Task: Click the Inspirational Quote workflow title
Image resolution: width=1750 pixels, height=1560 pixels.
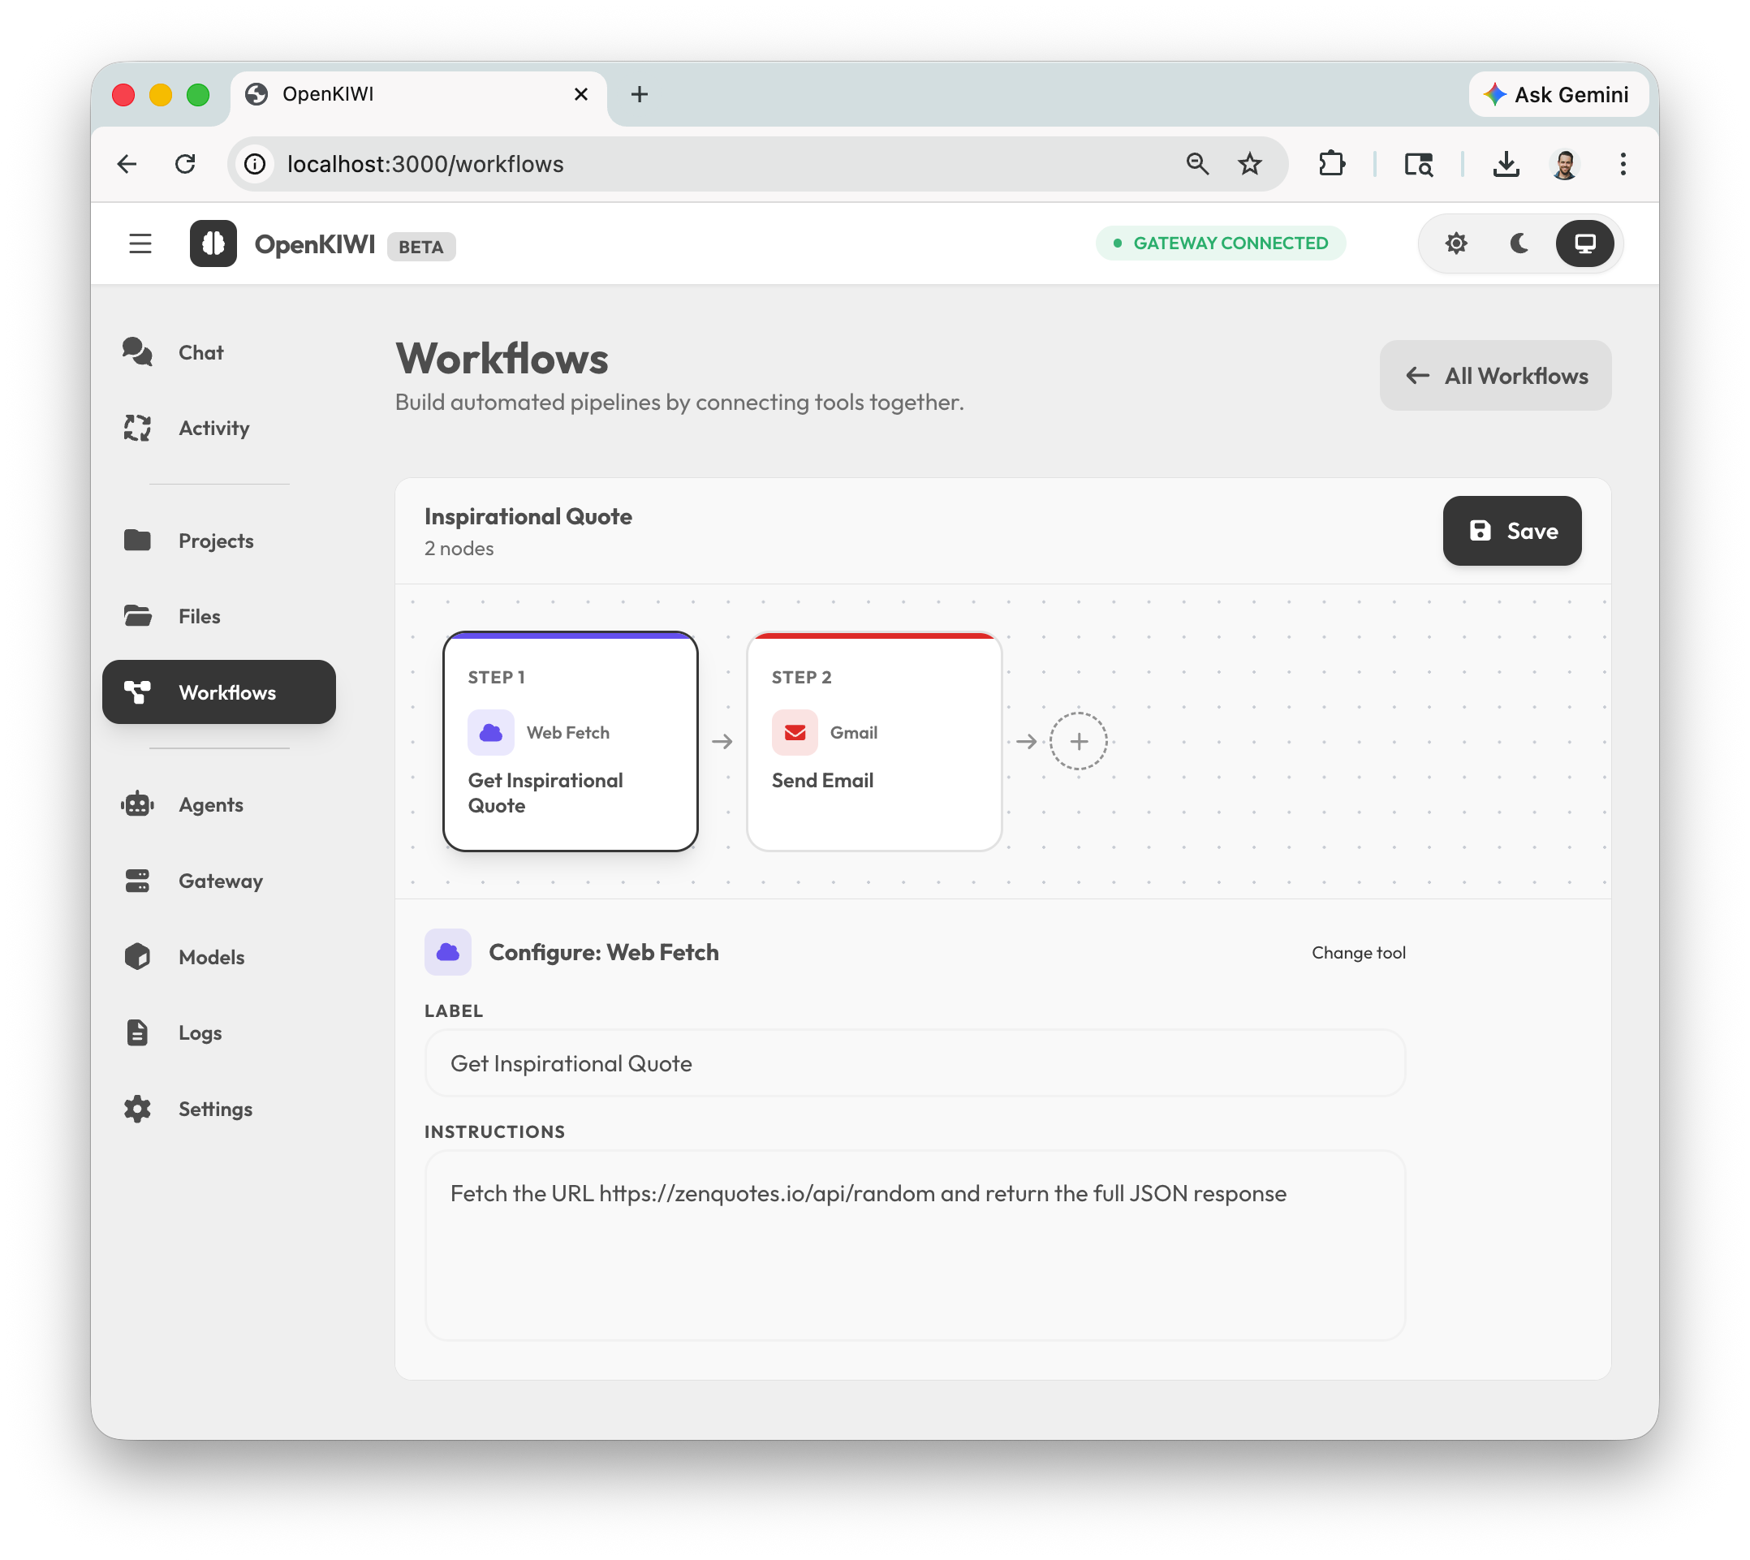Action: click(528, 516)
